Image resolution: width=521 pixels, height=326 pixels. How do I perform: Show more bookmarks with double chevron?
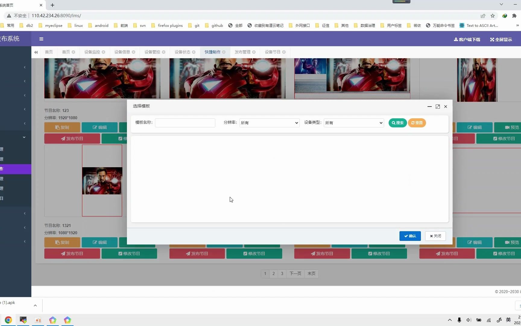click(x=518, y=26)
